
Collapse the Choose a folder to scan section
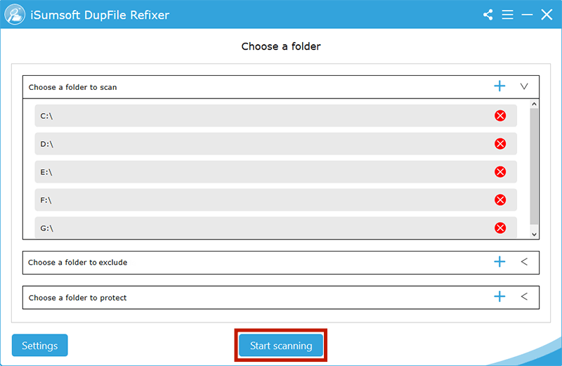(524, 86)
